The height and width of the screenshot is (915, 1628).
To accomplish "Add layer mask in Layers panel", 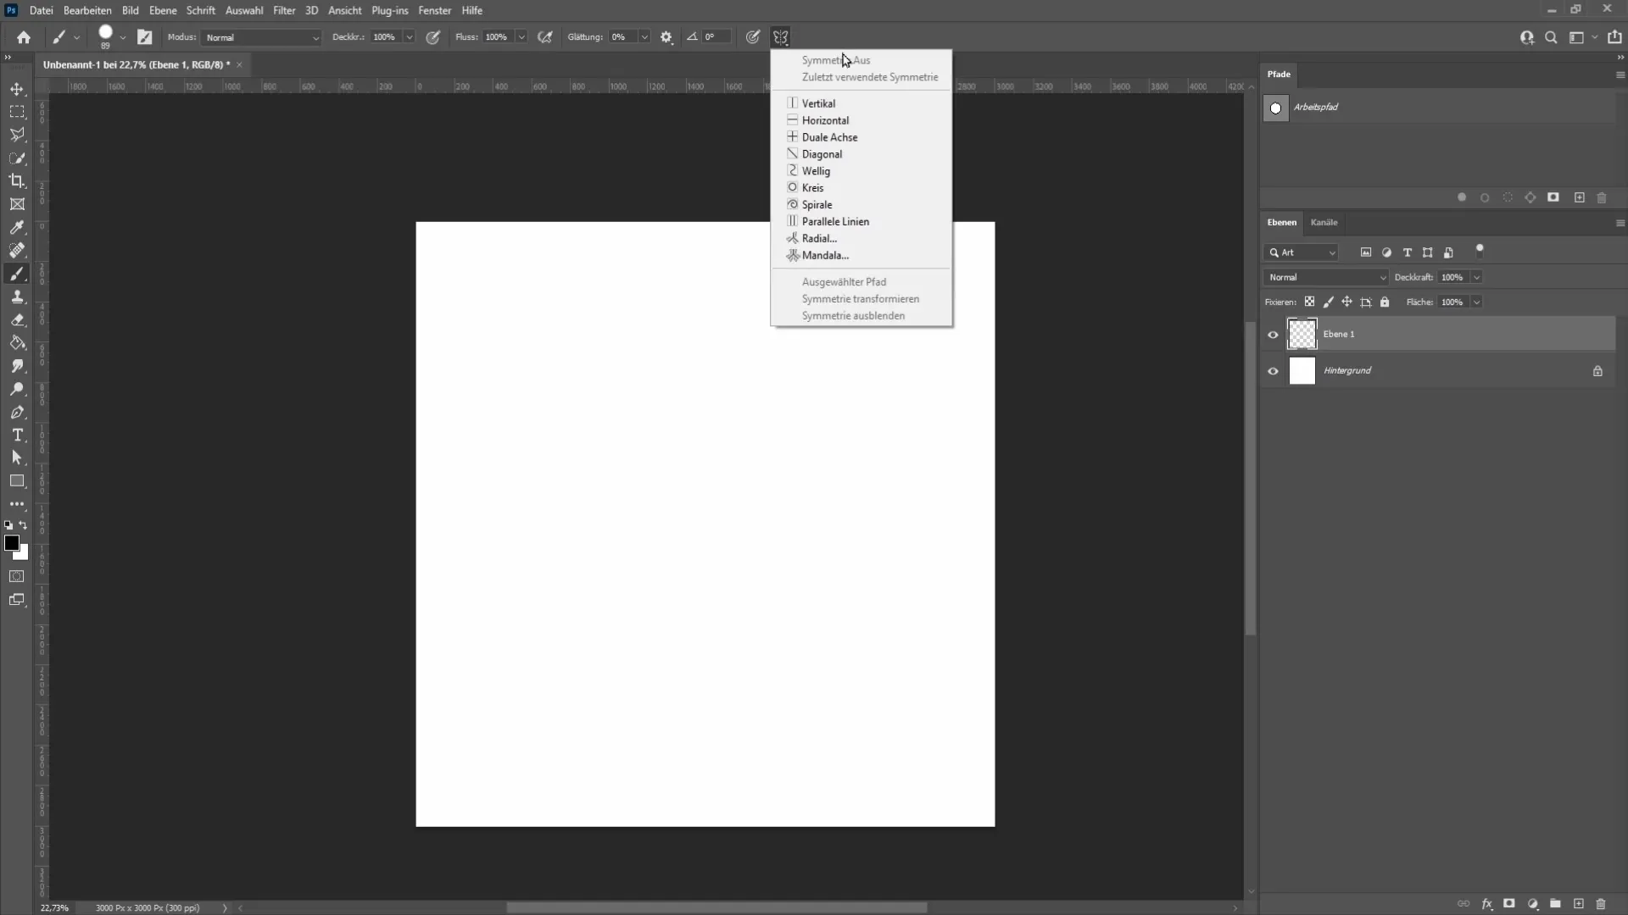I will coord(1509,904).
